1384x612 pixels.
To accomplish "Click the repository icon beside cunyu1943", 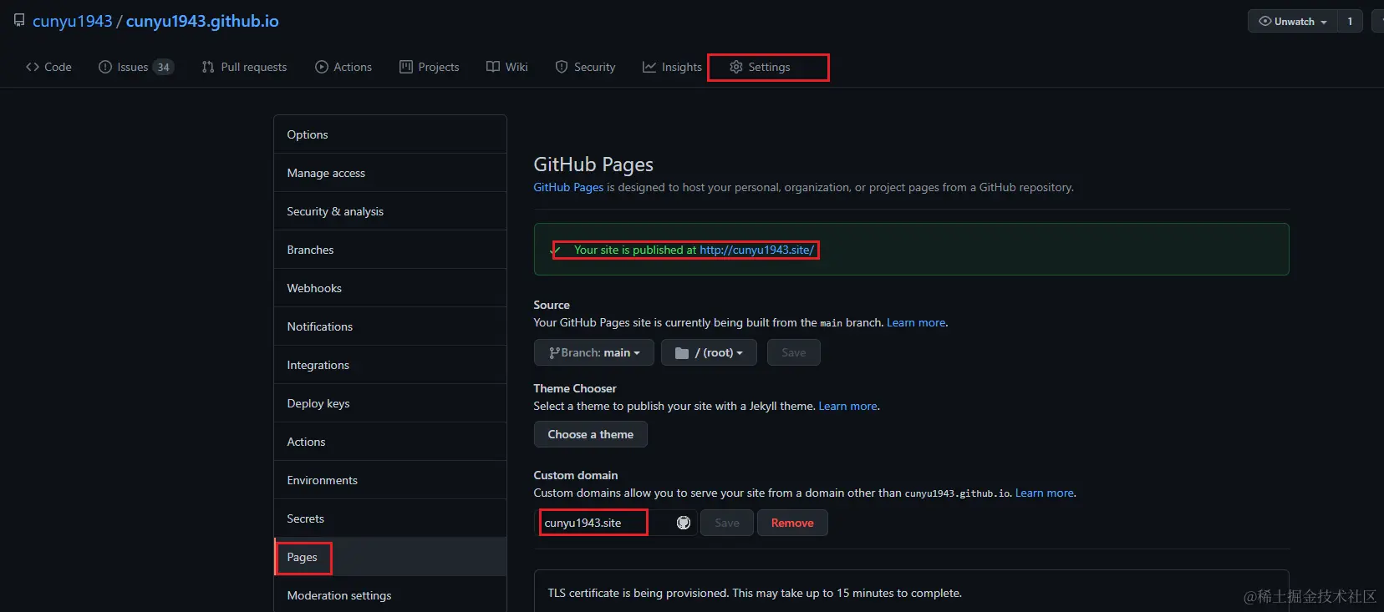I will tap(19, 20).
